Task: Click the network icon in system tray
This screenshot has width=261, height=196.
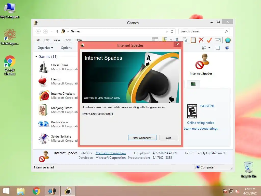Action: pos(231,191)
